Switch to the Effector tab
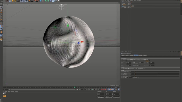 coord(131,55)
